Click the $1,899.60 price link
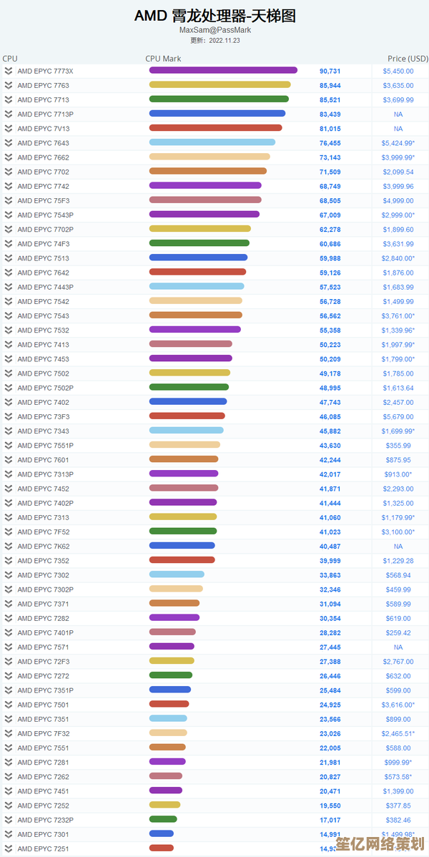The height and width of the screenshot is (857, 429). [398, 230]
